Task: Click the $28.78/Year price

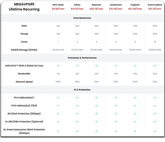Action: tap(96, 9)
